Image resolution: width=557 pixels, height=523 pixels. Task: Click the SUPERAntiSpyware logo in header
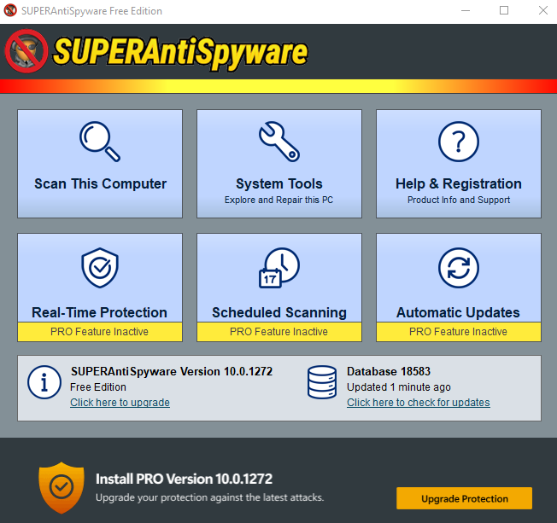(x=156, y=52)
